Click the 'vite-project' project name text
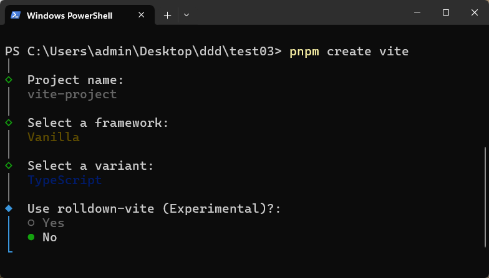 click(72, 95)
